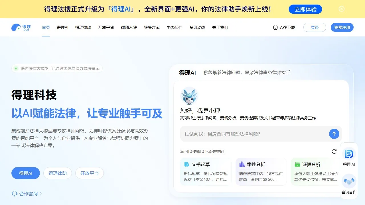365x205 pixels.
Task: Open the 咨询合作 handshake icon
Action: [x=349, y=181]
